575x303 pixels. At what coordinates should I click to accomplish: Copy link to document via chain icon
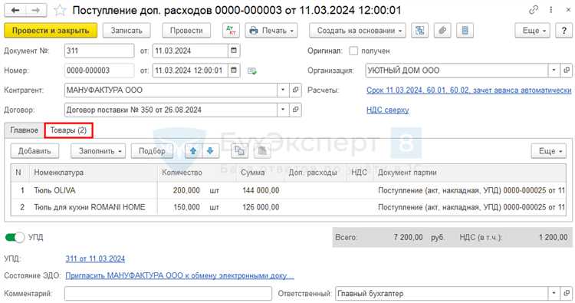(533, 10)
